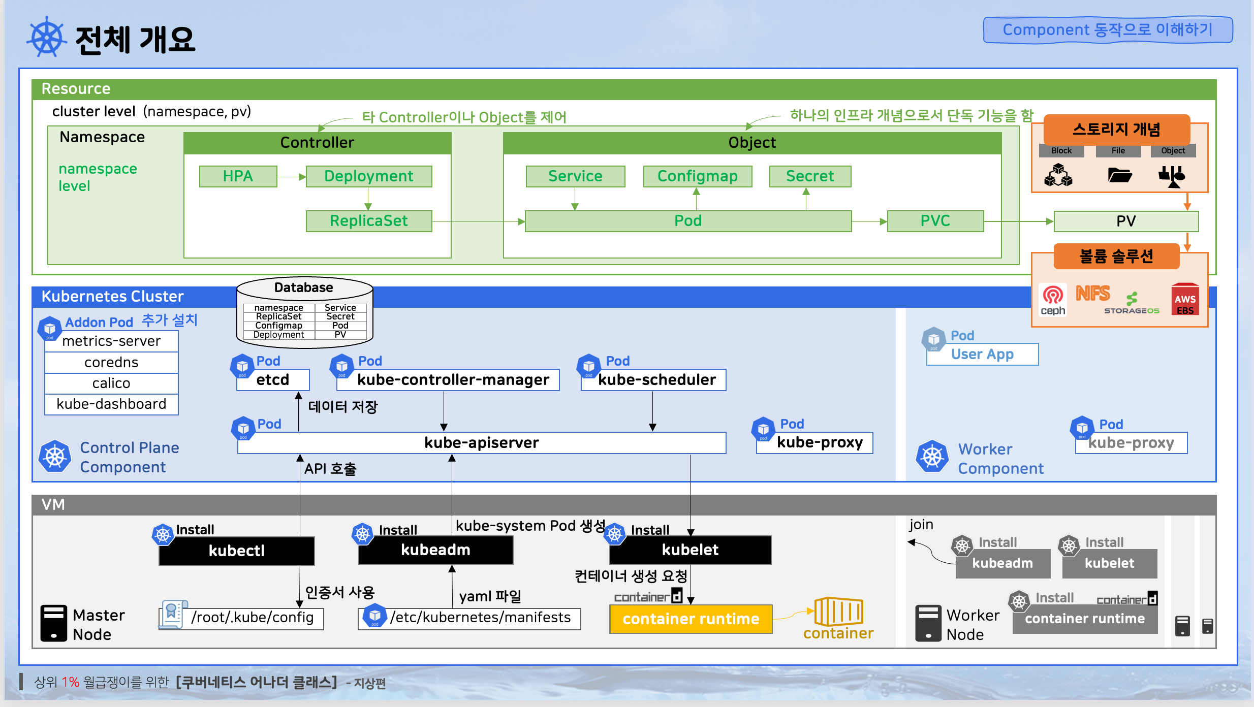Viewport: 1254px width, 707px height.
Task: Click the kube-controller-manager box
Action: 448,380
